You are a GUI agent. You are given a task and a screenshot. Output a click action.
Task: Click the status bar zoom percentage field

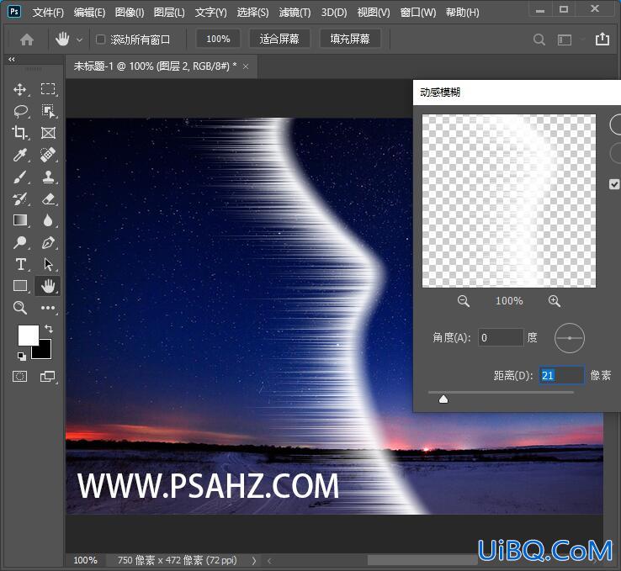[x=86, y=560]
